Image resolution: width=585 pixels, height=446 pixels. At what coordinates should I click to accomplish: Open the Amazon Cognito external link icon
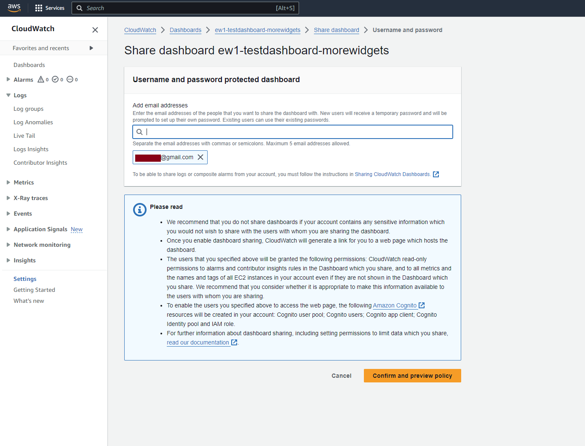[422, 305]
